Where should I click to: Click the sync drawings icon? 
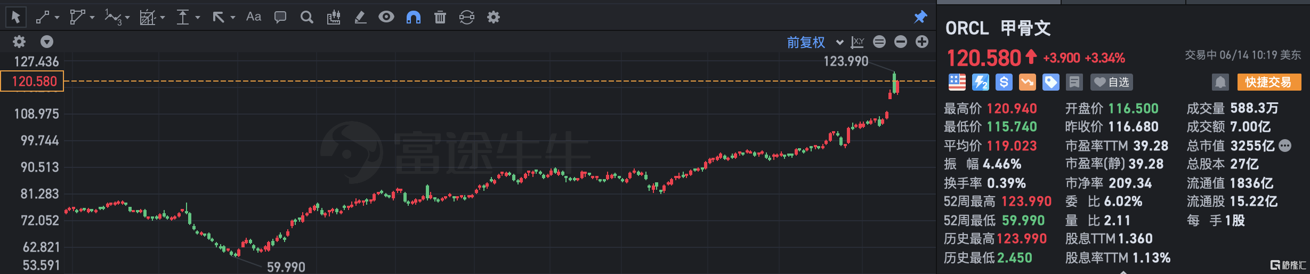click(467, 18)
